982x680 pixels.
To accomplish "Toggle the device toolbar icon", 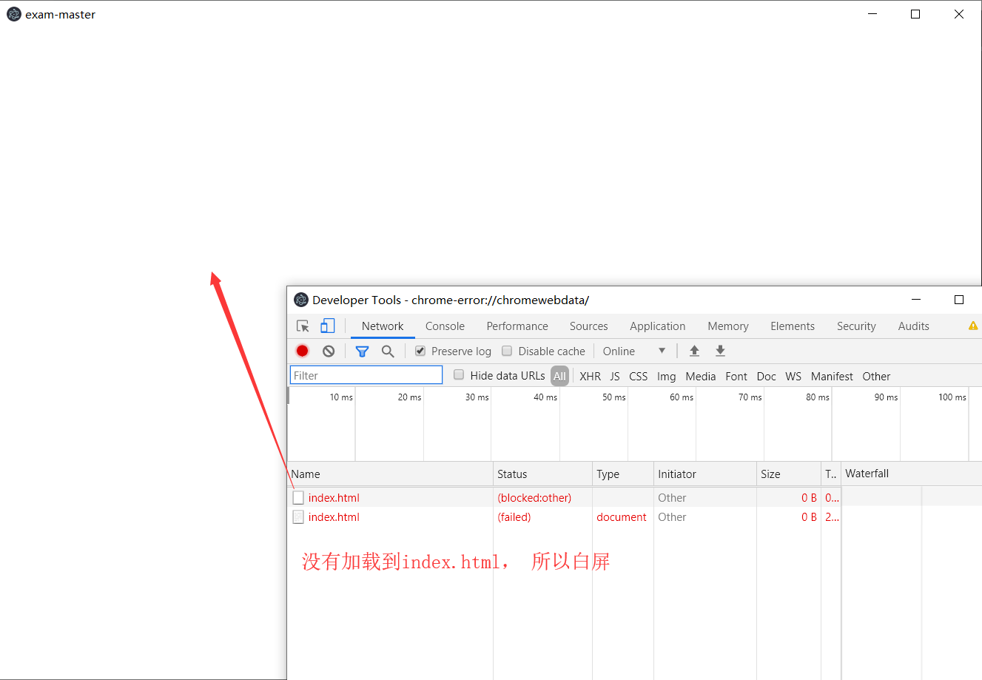I will [x=326, y=326].
